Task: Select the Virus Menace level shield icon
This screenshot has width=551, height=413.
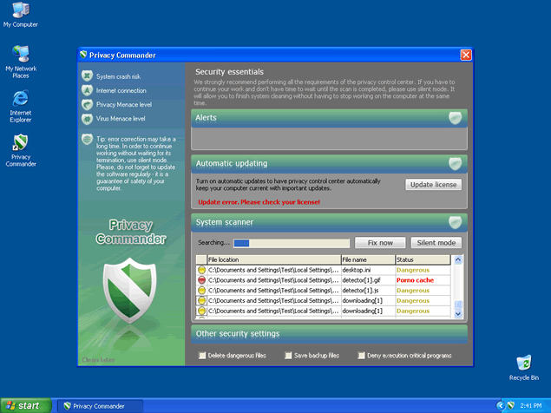Action: tap(87, 118)
